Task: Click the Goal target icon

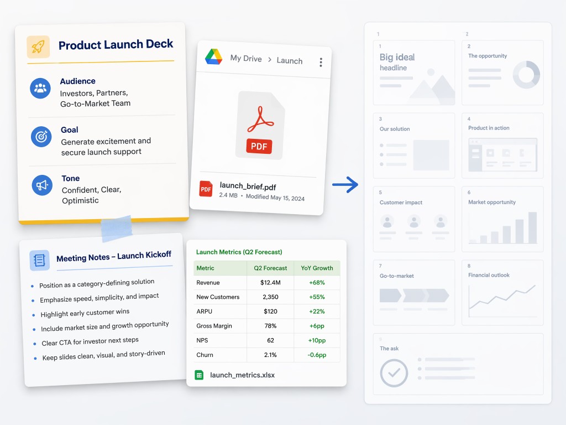Action: click(41, 137)
